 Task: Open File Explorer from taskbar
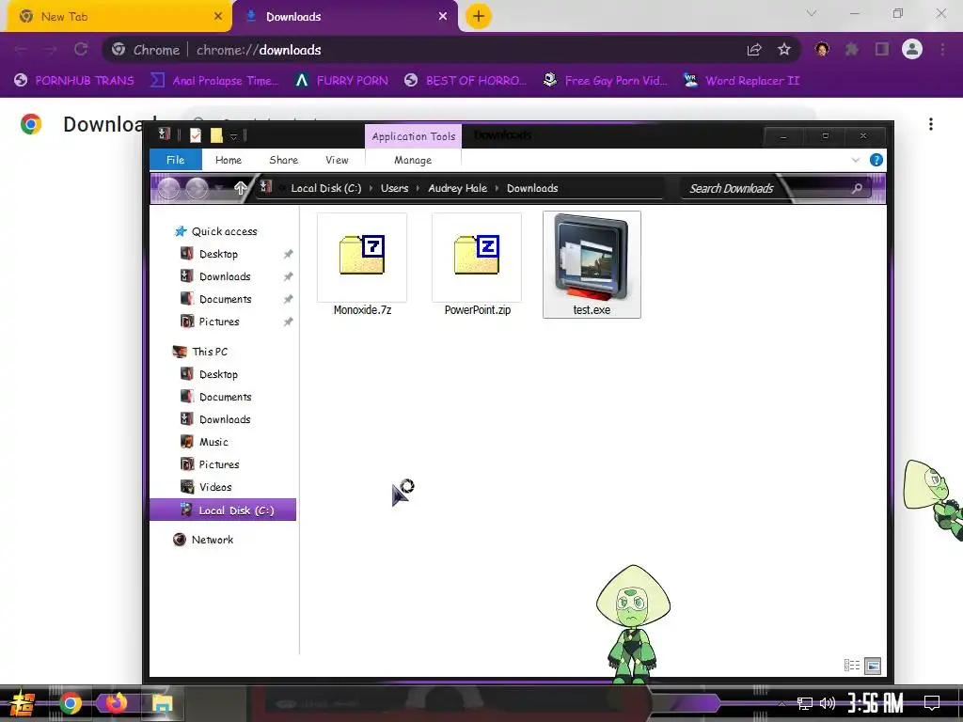pyautogui.click(x=162, y=703)
